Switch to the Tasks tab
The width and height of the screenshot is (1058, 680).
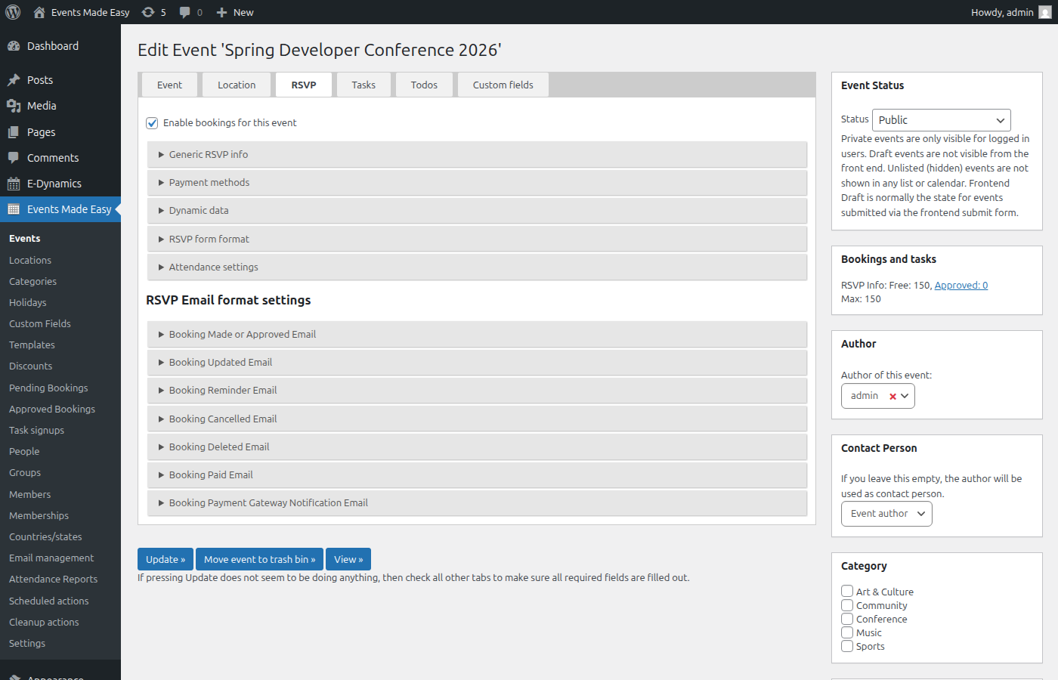click(x=363, y=85)
